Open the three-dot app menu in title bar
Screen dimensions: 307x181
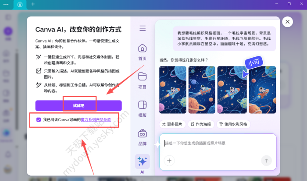6,4
